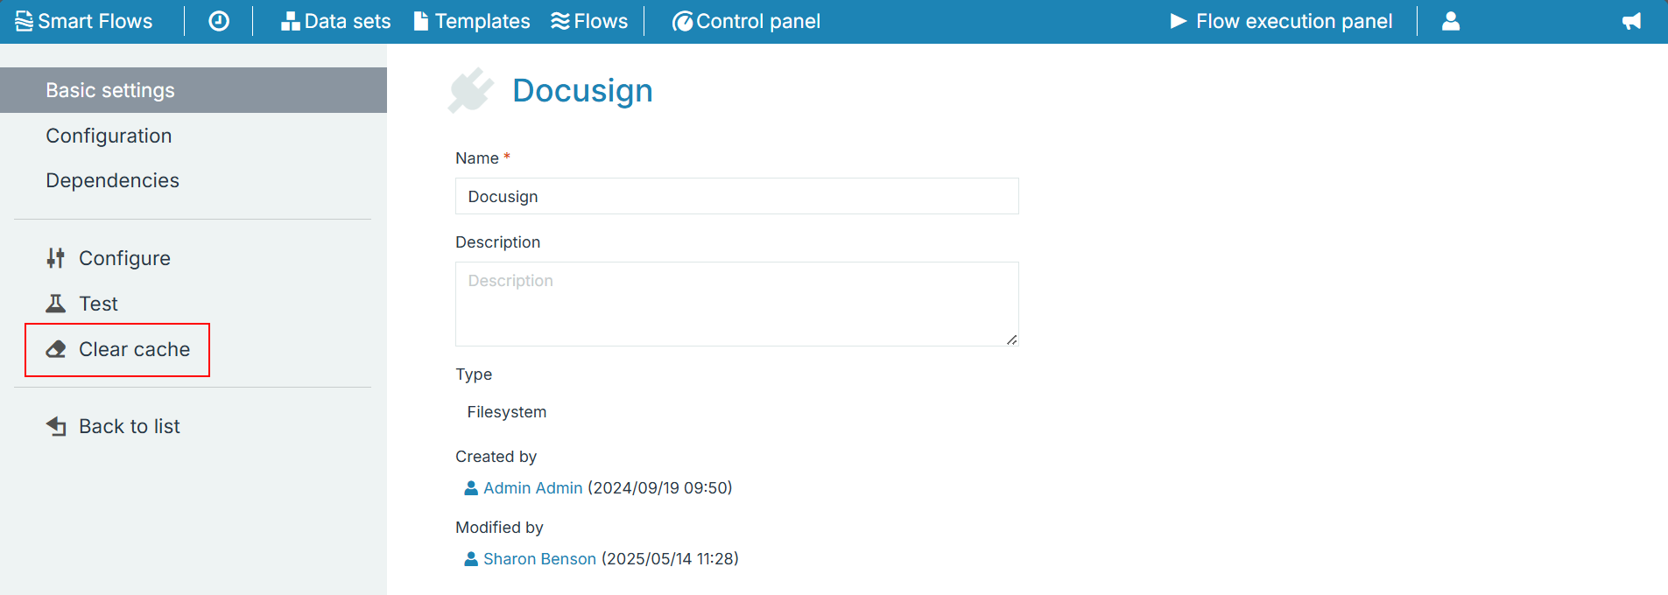This screenshot has height=595, width=1668.
Task: Click the clock history icon in top bar
Action: tap(219, 21)
